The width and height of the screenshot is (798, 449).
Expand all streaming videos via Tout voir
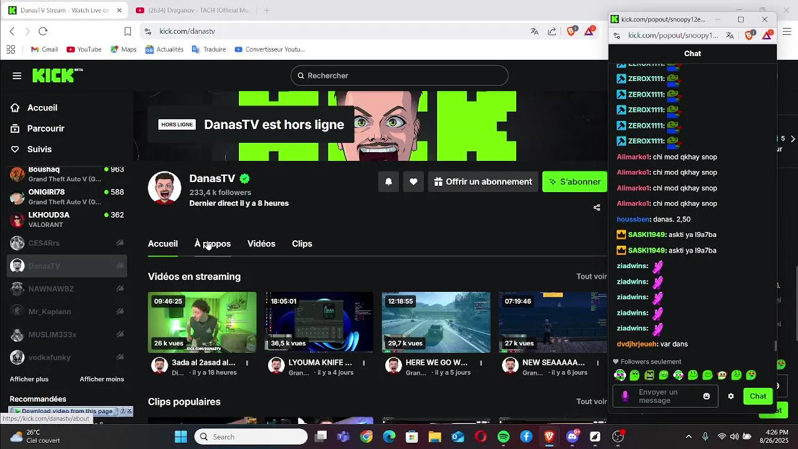[591, 276]
